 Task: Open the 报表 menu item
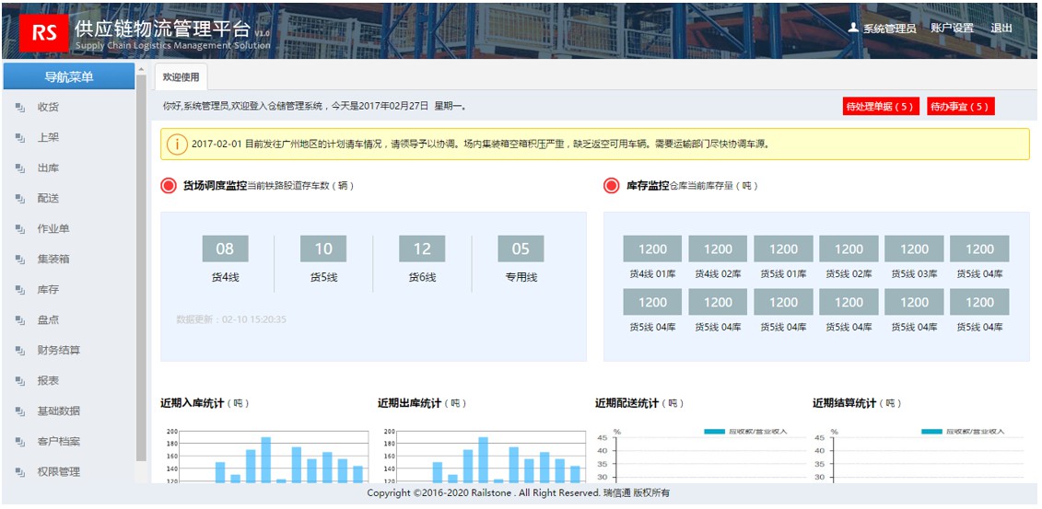click(x=48, y=381)
